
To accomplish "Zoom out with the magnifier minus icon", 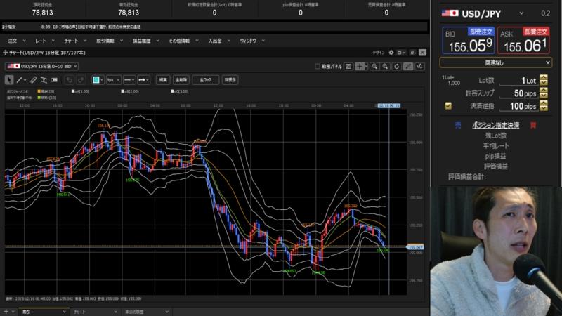I will tap(386, 66).
